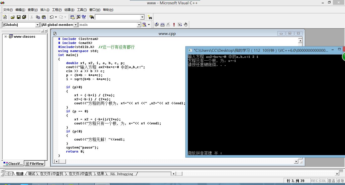Select the SQL Debugging output tab
The width and height of the screenshot is (345, 185).
pyautogui.click(x=121, y=174)
